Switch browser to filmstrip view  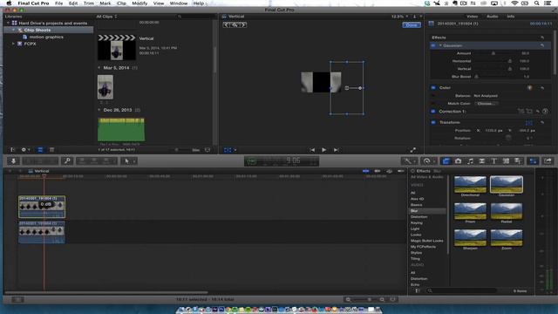[40, 150]
